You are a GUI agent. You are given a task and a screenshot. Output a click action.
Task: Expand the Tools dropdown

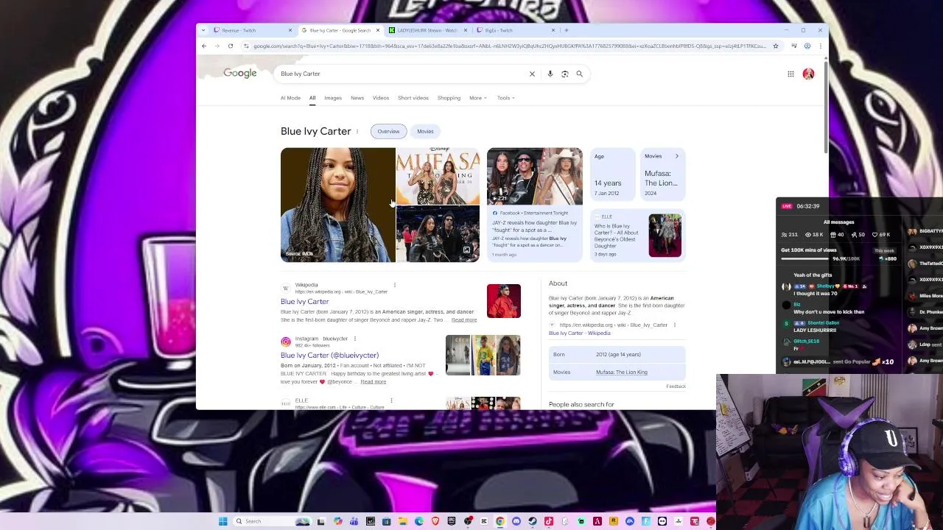(x=505, y=98)
